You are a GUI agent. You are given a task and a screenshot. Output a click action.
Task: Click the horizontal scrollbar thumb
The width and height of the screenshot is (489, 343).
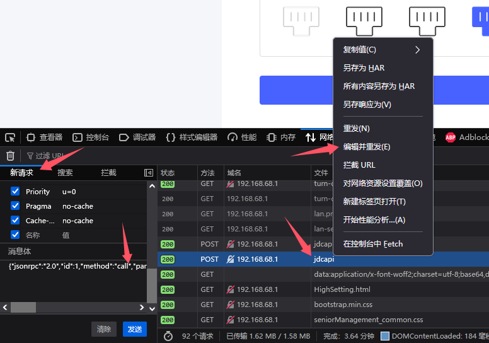(x=23, y=308)
